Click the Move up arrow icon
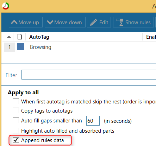Screen dimensions: 156x146 [14, 22]
